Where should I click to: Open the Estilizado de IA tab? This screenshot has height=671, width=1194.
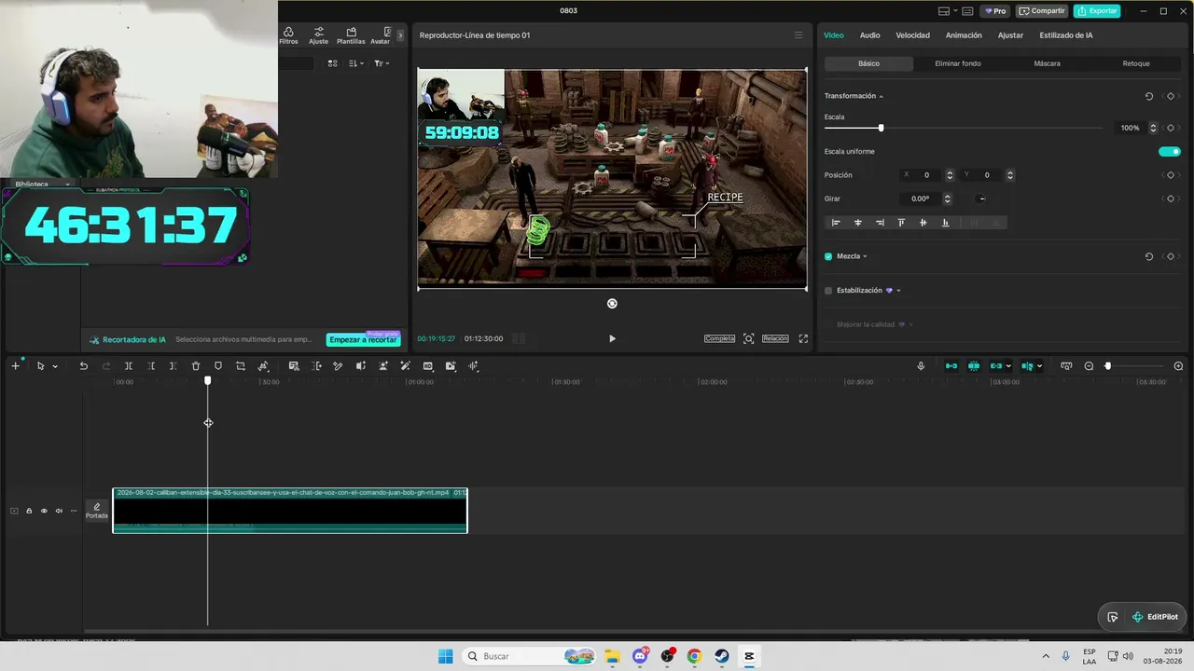pos(1066,35)
